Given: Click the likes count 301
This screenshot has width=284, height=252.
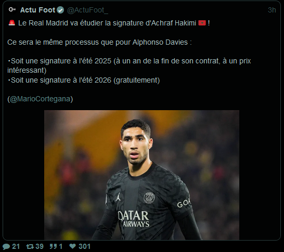Looking at the screenshot, I should [x=84, y=246].
